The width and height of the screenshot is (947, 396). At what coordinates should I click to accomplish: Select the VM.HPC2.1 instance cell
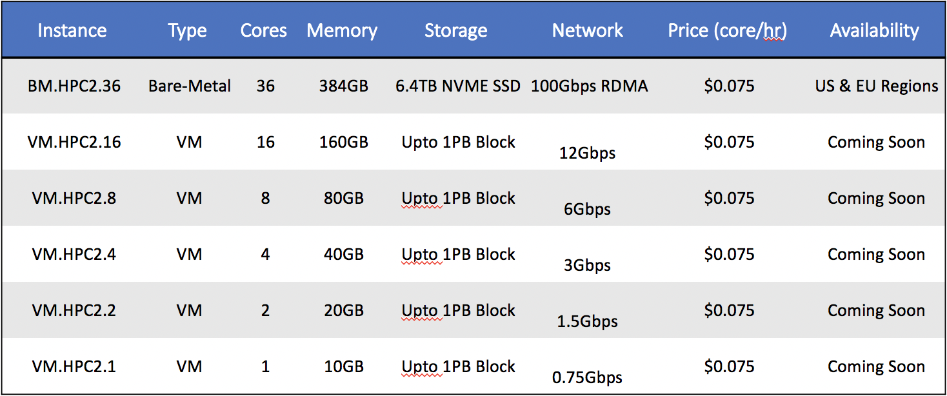point(74,366)
